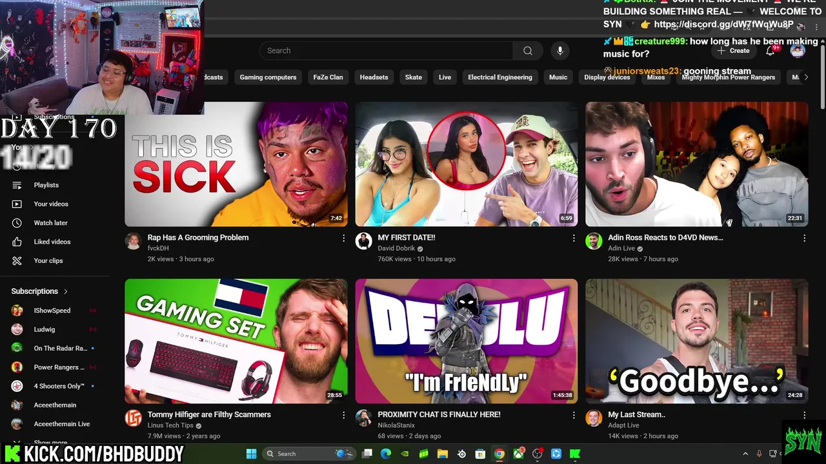Open Ludwig subscription channel

point(44,329)
